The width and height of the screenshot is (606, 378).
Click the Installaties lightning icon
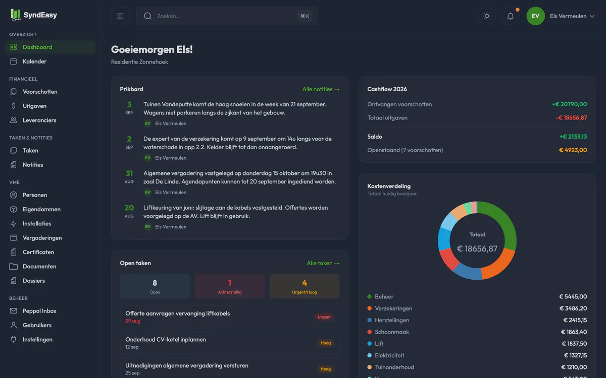coord(14,224)
